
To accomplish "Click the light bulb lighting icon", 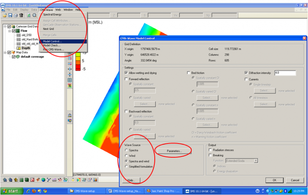I will click(73, 180).
